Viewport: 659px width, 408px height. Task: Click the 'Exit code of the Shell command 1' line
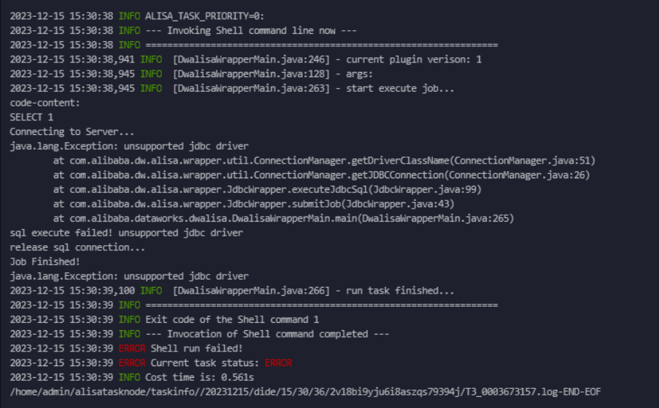[165, 320]
